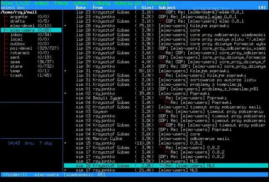This screenshot has width=269, height=182.
Task: Click the /home/rzyj/mail root path
Action: click(x=18, y=12)
